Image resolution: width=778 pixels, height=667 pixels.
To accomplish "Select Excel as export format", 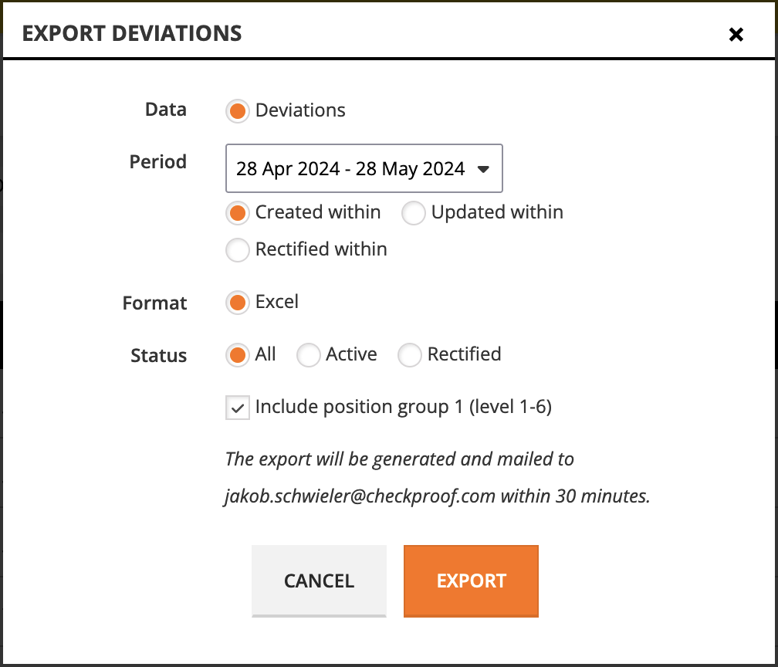I will (x=237, y=302).
